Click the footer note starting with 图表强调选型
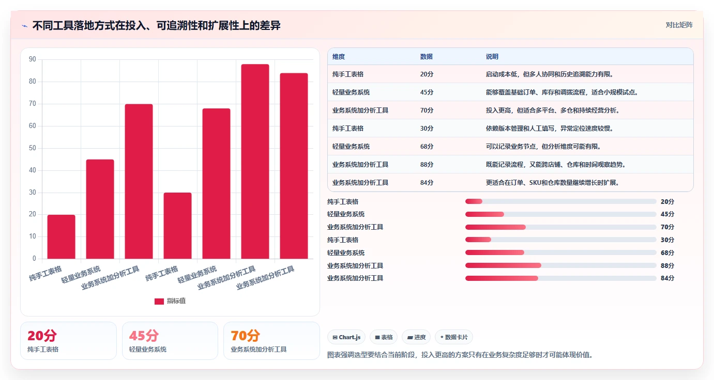The width and height of the screenshot is (714, 380). [x=460, y=355]
